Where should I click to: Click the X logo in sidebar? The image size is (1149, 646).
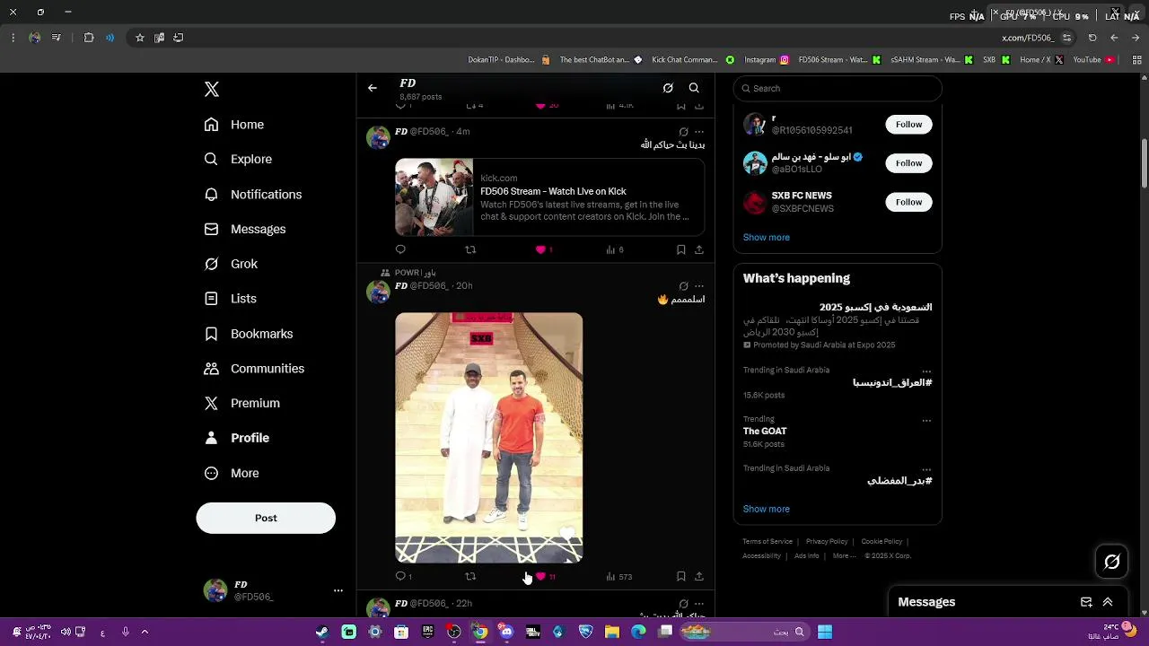coord(212,89)
